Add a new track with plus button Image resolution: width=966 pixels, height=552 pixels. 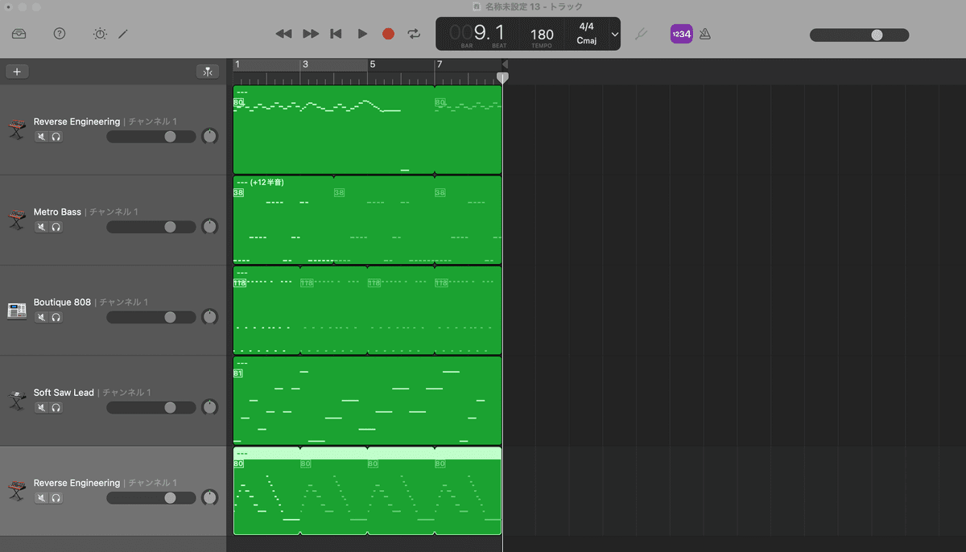click(16, 72)
